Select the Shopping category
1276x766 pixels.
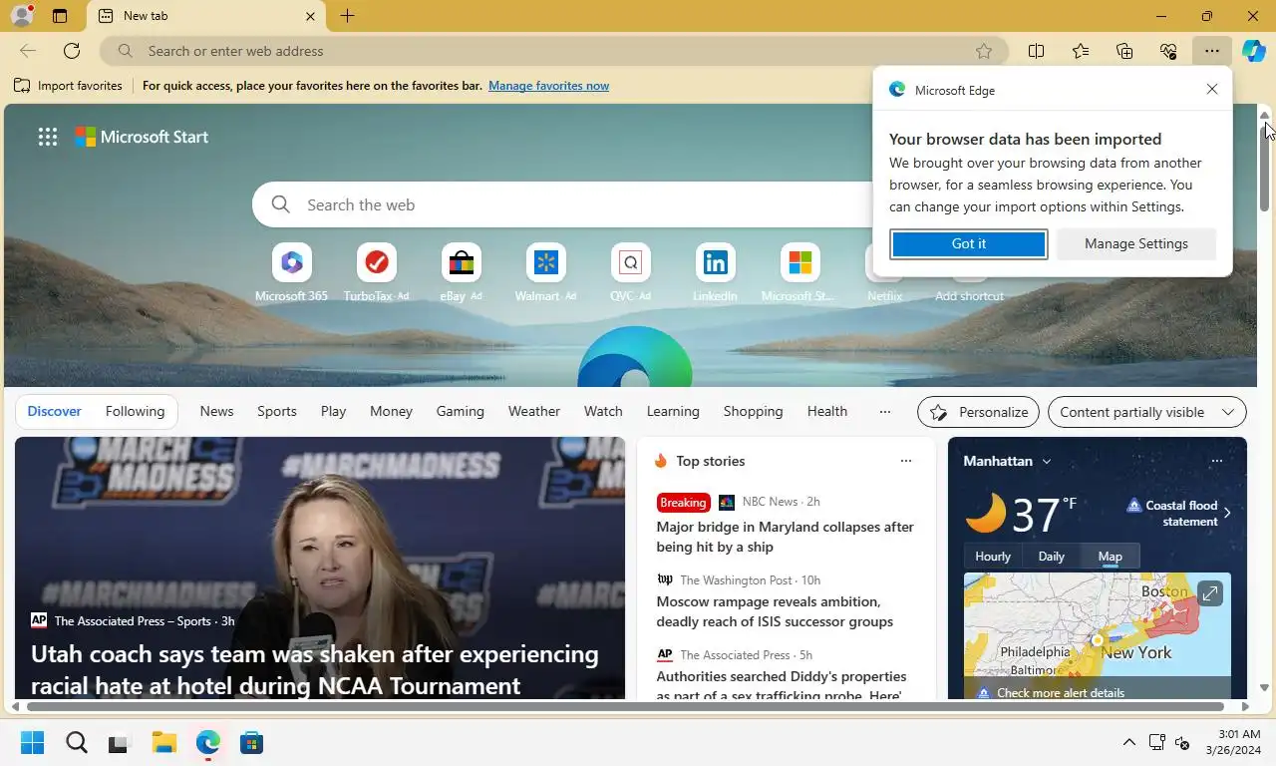click(753, 411)
